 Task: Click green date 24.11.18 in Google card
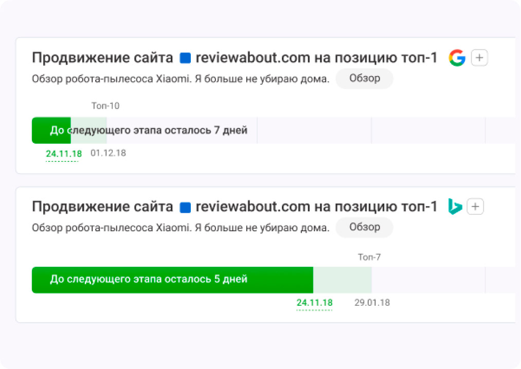click(x=63, y=153)
